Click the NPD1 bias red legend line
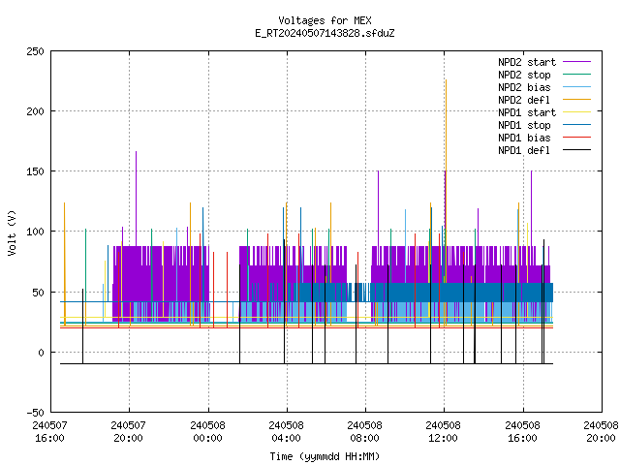The image size is (620, 465). tap(577, 138)
